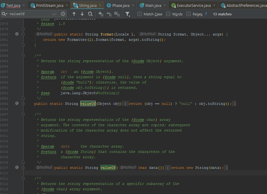Click fold end marker at line 2979
The height and width of the screenshot is (194, 267).
pos(24,29)
